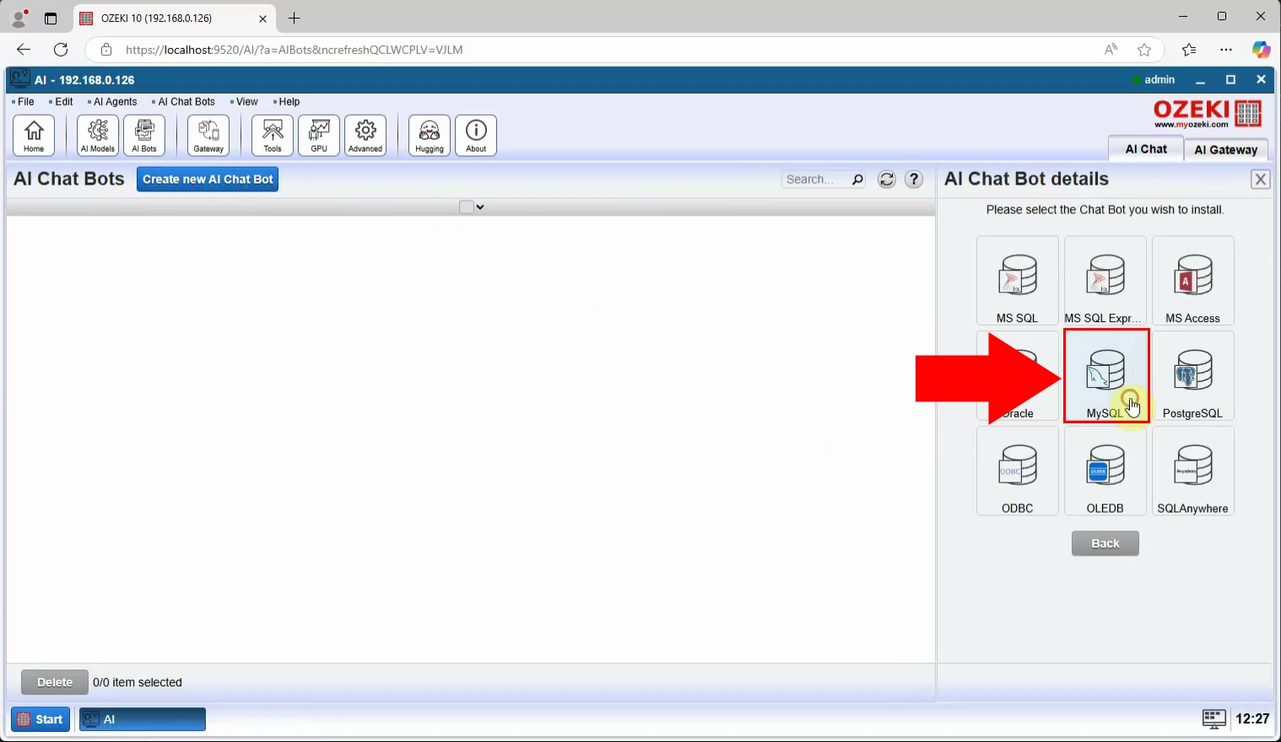Open AI Bots toolbar icon

[x=144, y=135]
